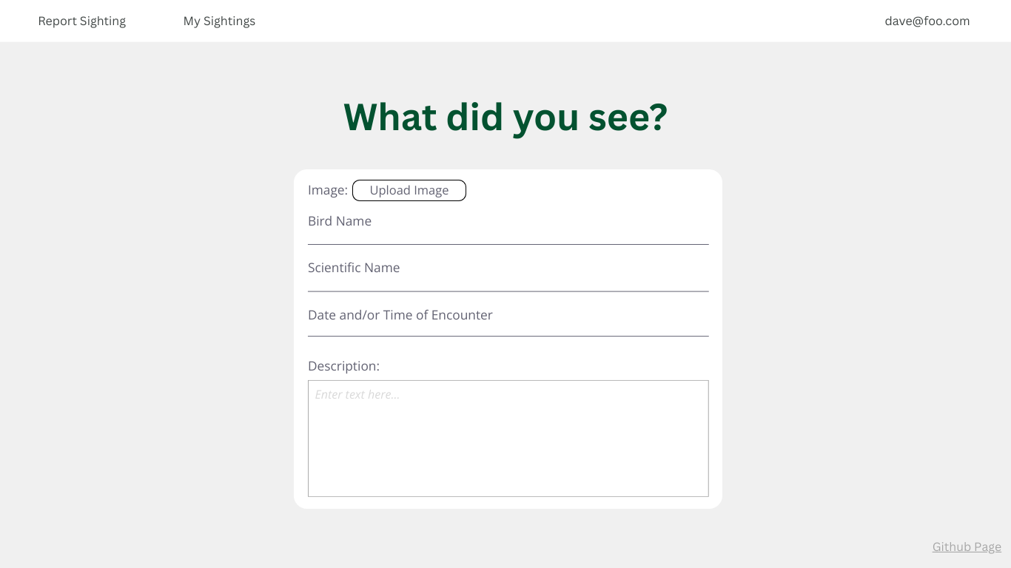Click the underline beneath Bird Name
The height and width of the screenshot is (568, 1011).
(x=508, y=244)
